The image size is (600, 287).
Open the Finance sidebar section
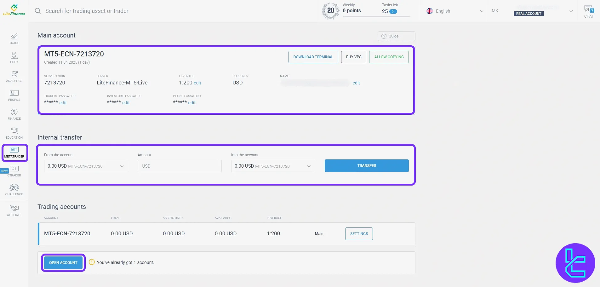[14, 114]
